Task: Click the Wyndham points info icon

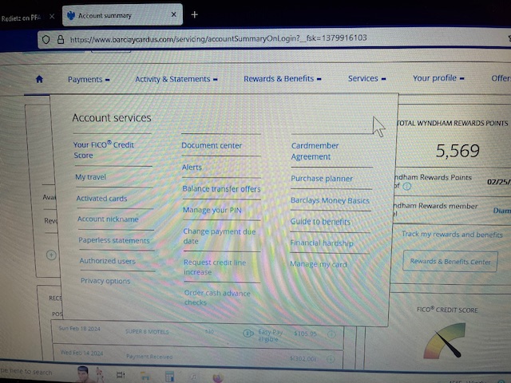Action: (x=406, y=186)
